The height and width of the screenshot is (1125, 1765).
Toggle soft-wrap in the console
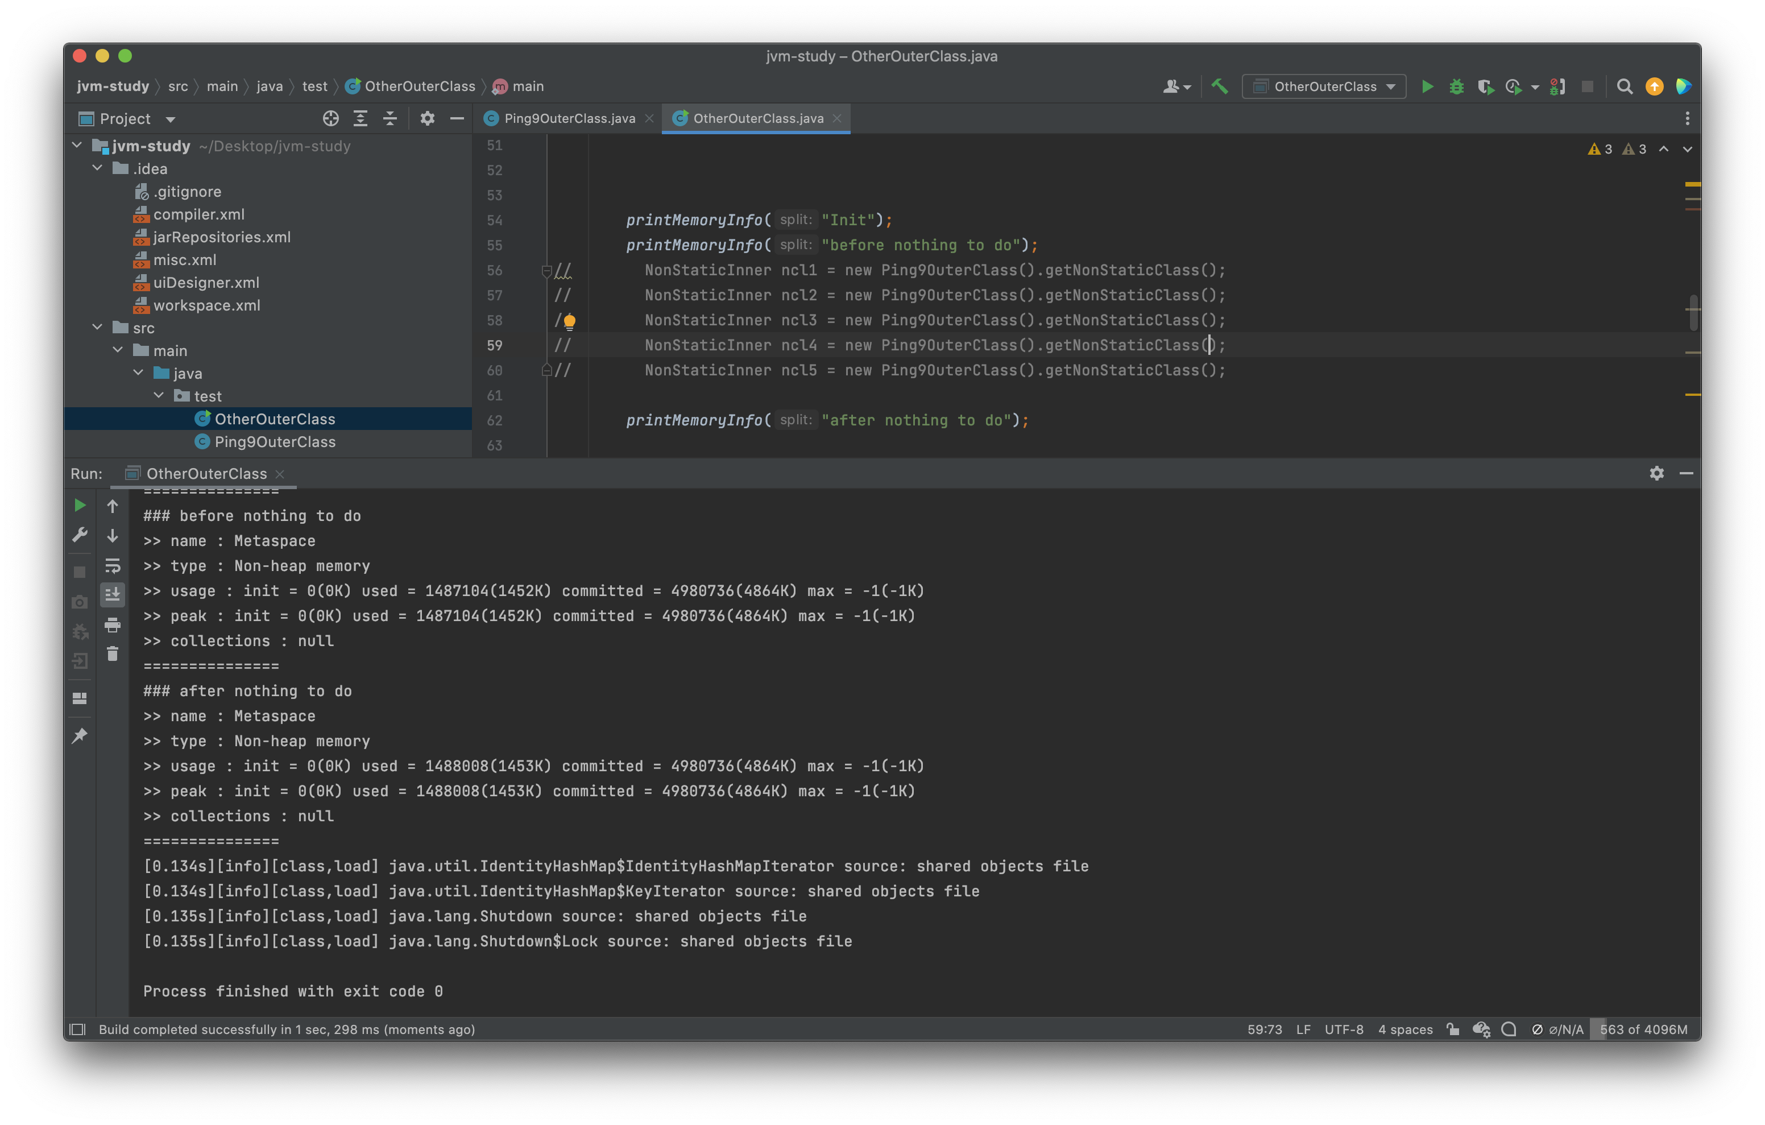(112, 565)
